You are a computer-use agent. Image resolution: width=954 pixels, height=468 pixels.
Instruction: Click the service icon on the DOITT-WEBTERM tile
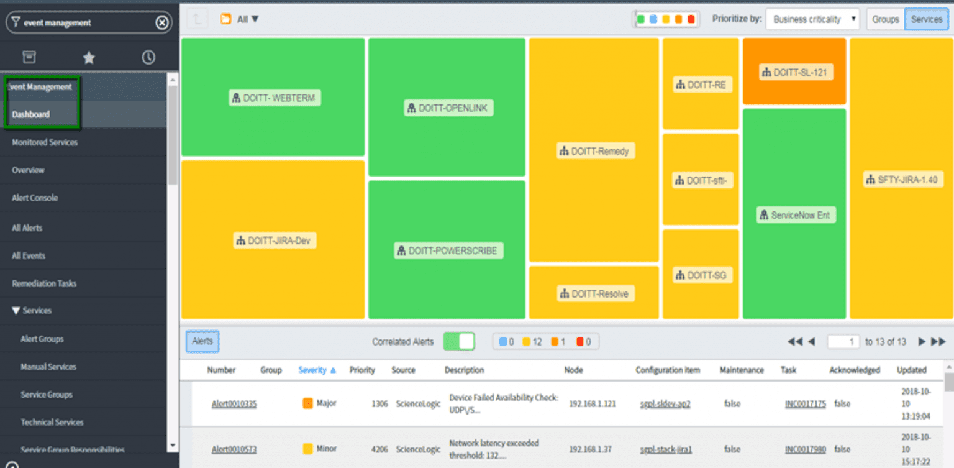(x=237, y=98)
